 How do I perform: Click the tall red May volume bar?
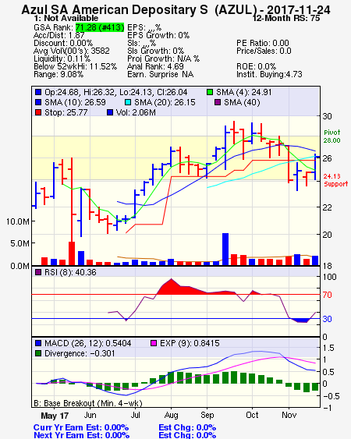point(72,253)
